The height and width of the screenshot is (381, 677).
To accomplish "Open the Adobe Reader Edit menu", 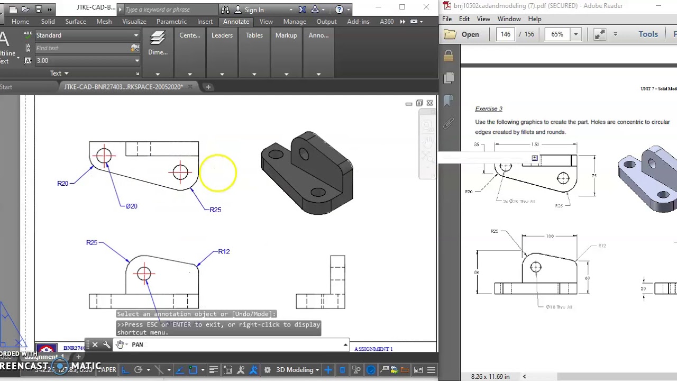I will pos(464,19).
